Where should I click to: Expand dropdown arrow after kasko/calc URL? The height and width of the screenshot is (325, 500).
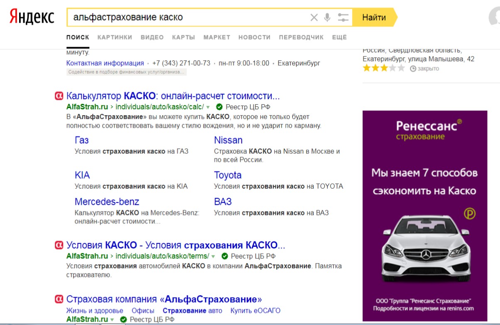(208, 107)
